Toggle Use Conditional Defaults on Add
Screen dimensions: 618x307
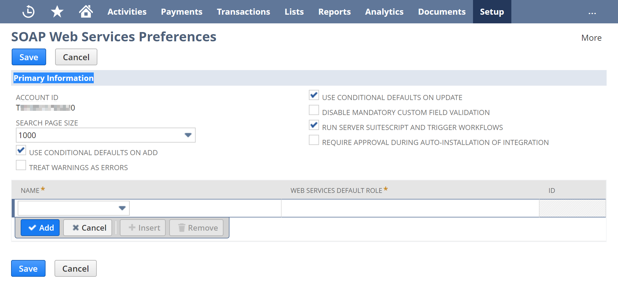point(21,150)
